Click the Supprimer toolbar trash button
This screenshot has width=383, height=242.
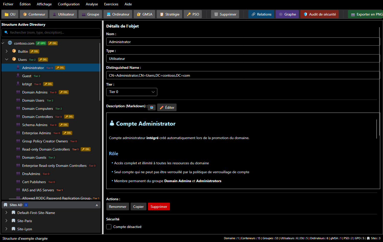[x=225, y=14]
